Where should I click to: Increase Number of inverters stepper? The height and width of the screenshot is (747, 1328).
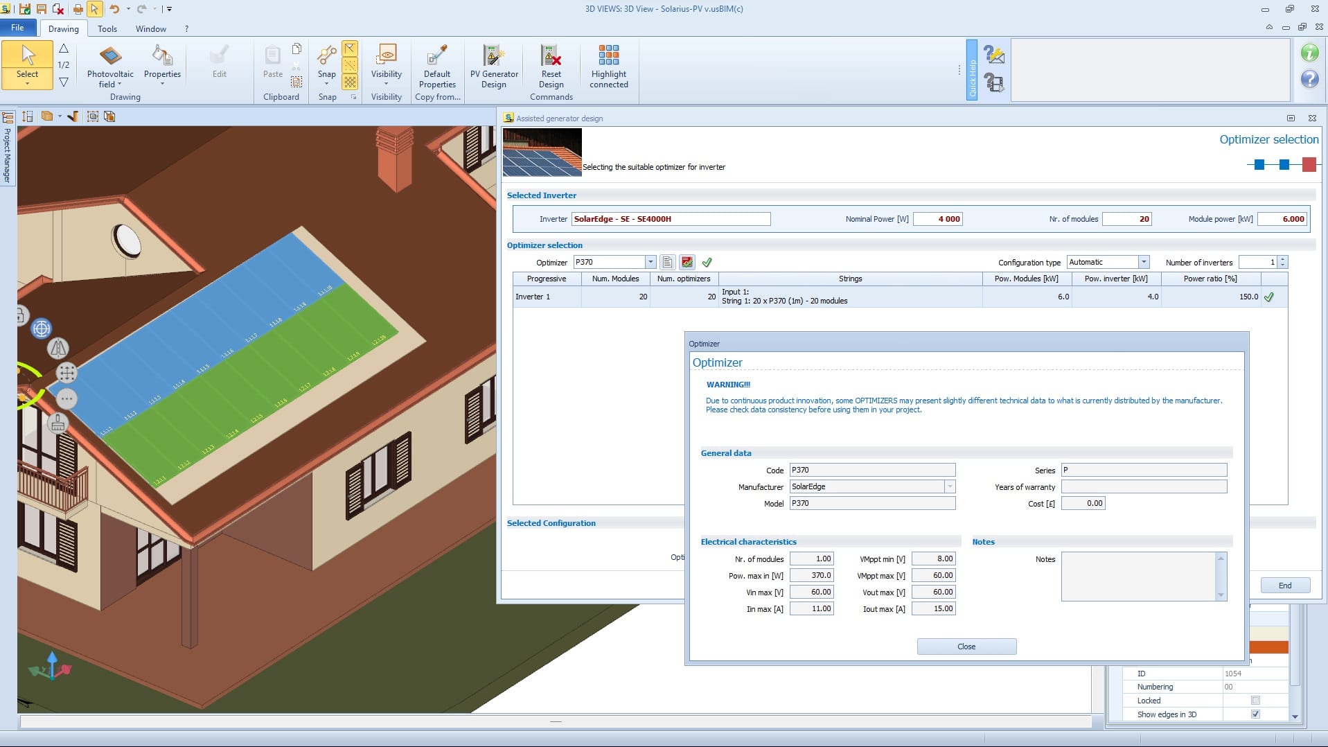coord(1283,258)
